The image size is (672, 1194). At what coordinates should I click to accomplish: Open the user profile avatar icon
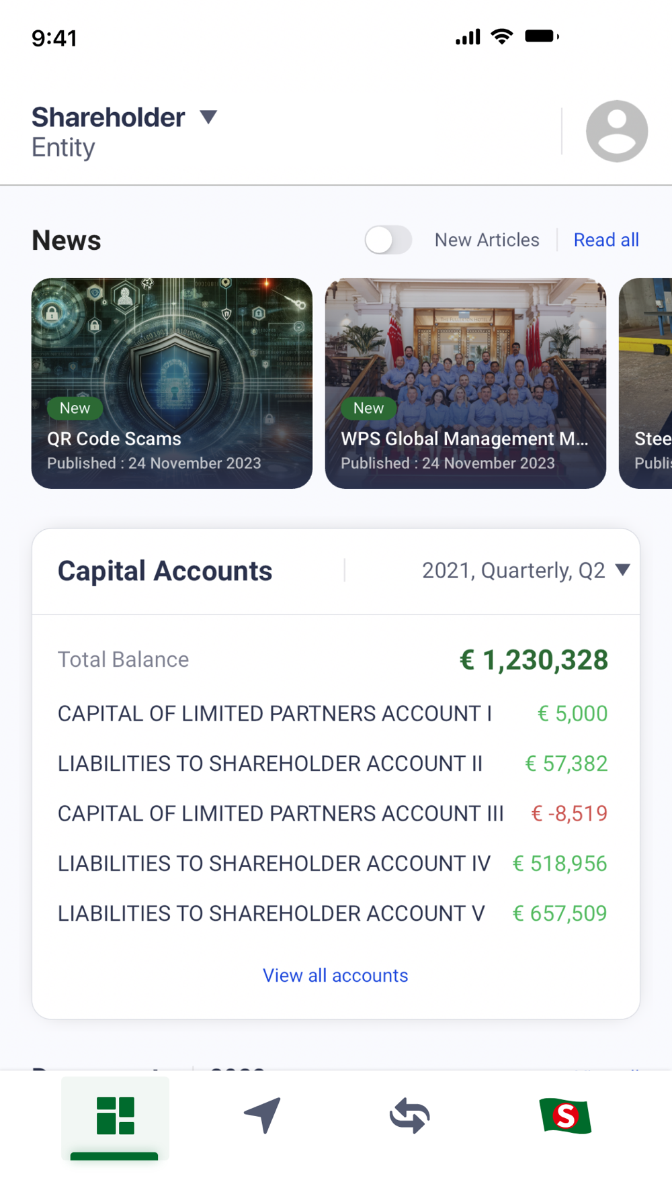616,132
